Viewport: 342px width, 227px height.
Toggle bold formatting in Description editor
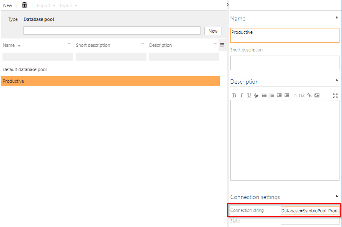click(234, 95)
